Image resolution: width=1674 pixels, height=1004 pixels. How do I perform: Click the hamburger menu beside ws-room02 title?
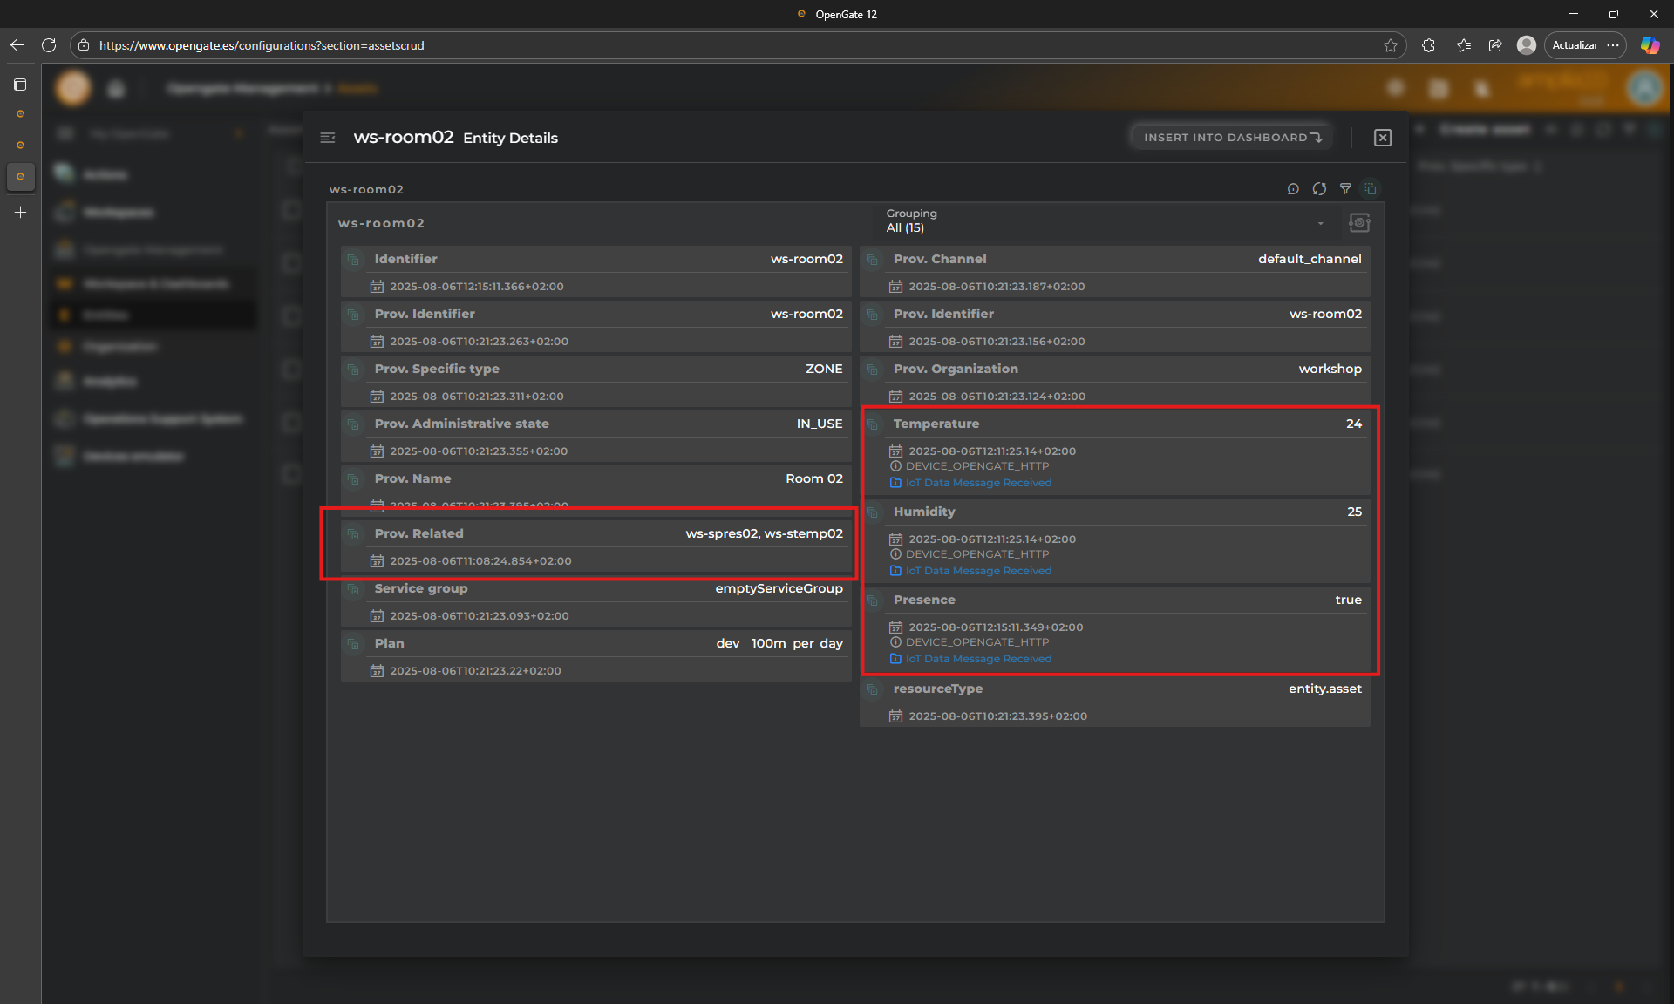[x=328, y=138]
